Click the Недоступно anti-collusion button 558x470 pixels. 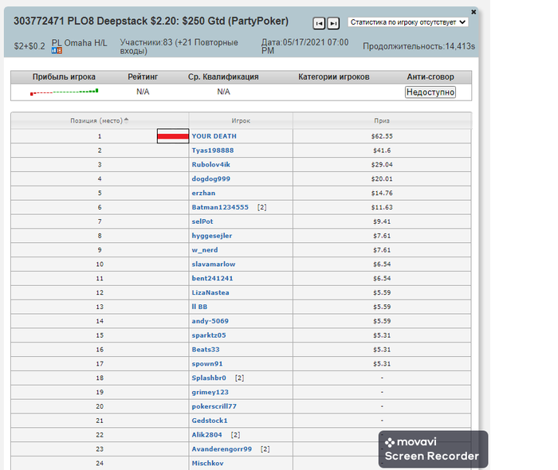coord(430,92)
